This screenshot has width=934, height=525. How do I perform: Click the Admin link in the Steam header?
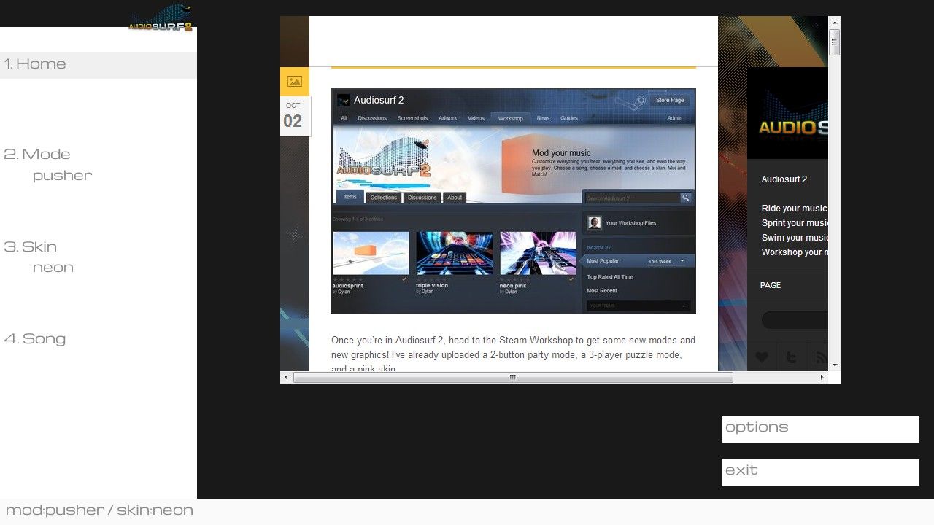pos(675,118)
